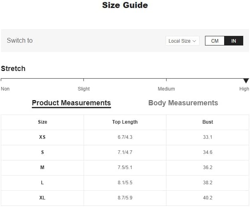Click the chevron arrow beside Local Size
This screenshot has width=250, height=207.
tap(194, 41)
